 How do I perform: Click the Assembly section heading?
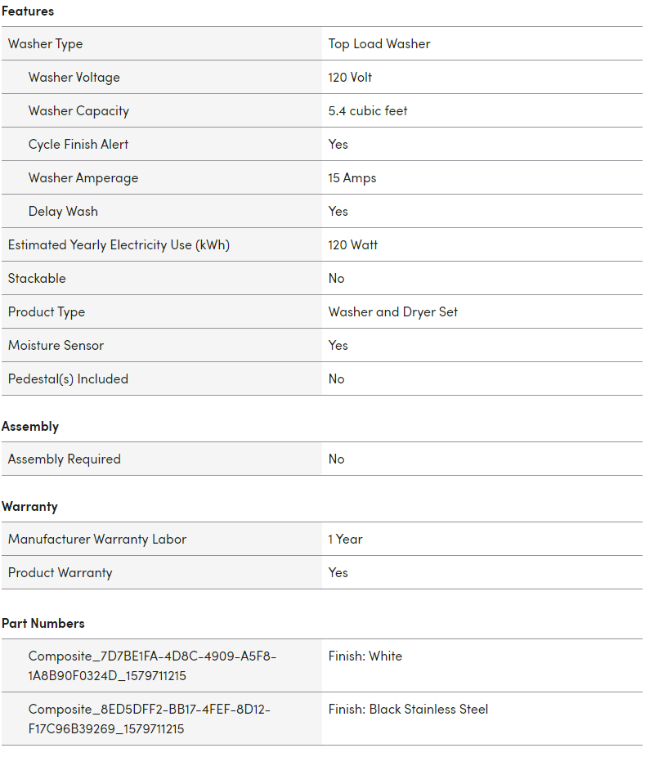(30, 427)
